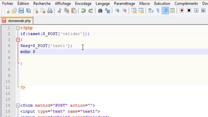Close the current document icon

(x=35, y=11)
